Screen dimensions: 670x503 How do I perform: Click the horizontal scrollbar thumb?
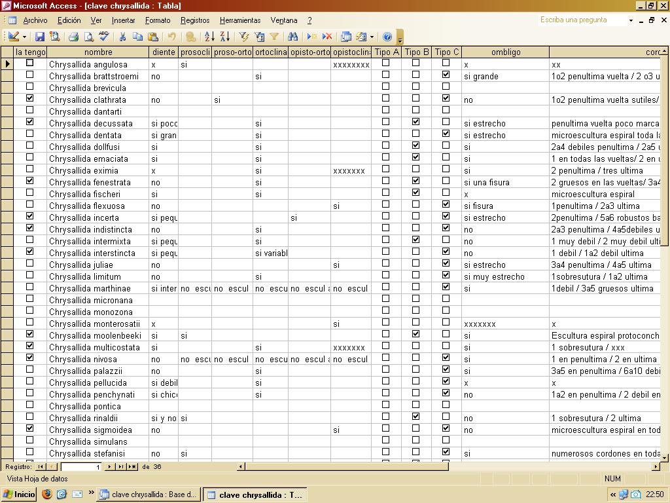pyautogui.click(x=347, y=466)
